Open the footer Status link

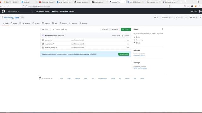[86, 78]
